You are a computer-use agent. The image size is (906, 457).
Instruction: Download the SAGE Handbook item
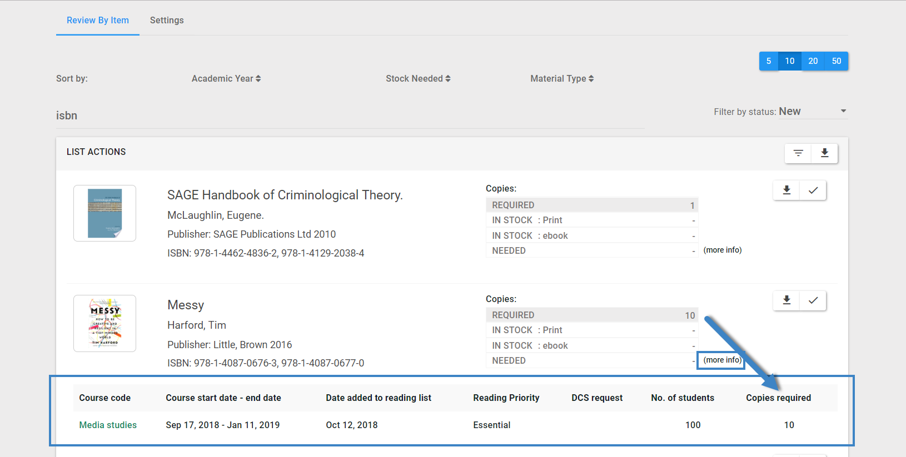click(x=786, y=190)
